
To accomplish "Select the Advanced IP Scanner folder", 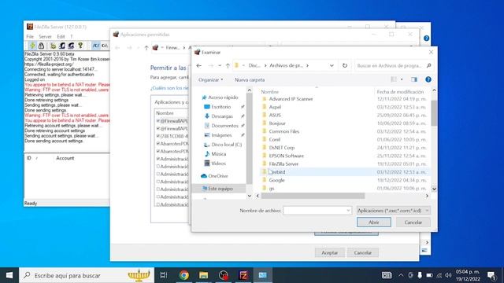I will click(x=291, y=99).
